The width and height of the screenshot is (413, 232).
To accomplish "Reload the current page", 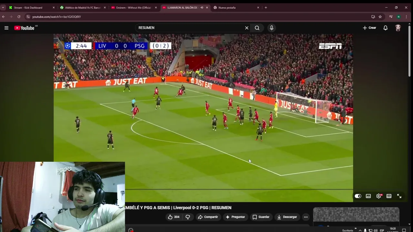I will pyautogui.click(x=19, y=17).
